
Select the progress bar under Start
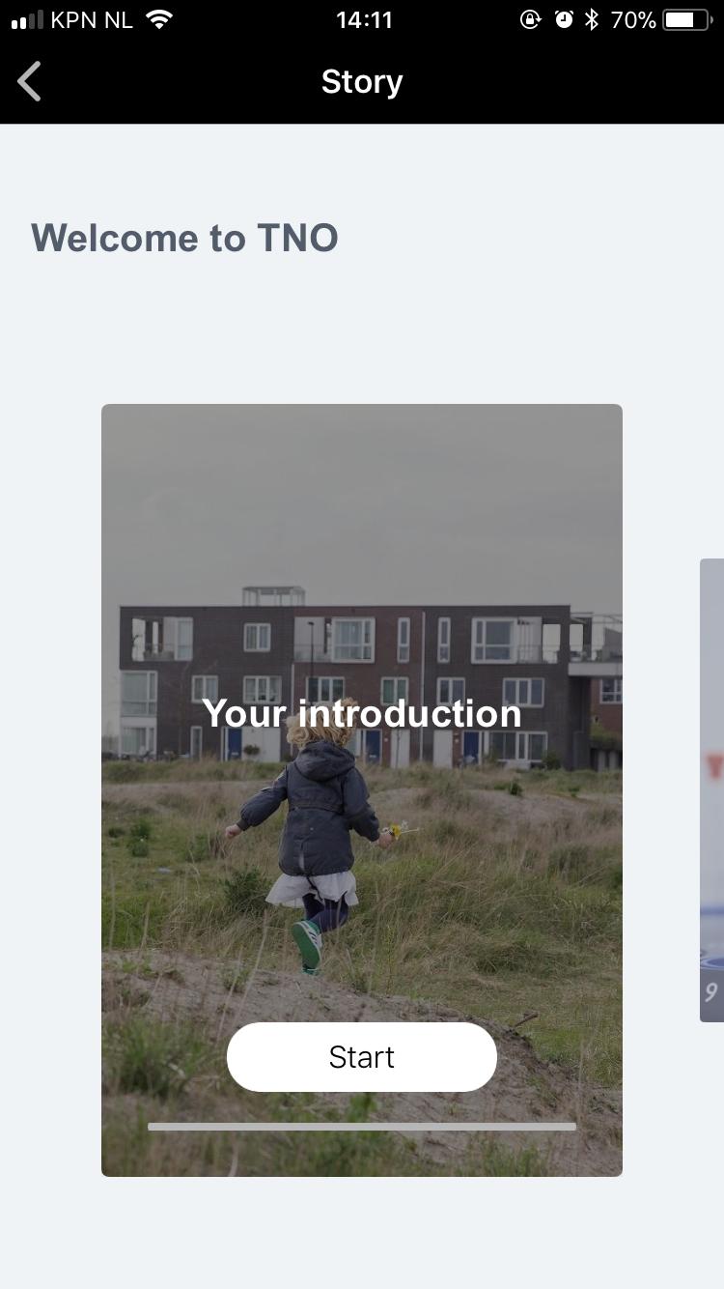362,1127
